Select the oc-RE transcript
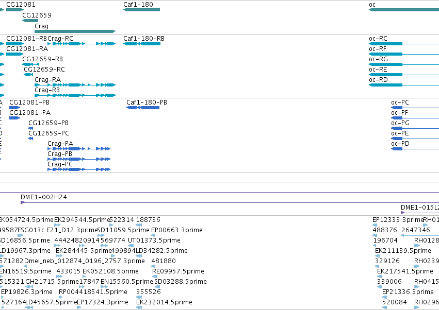Screen dimensions: 439x310 click(x=404, y=75)
